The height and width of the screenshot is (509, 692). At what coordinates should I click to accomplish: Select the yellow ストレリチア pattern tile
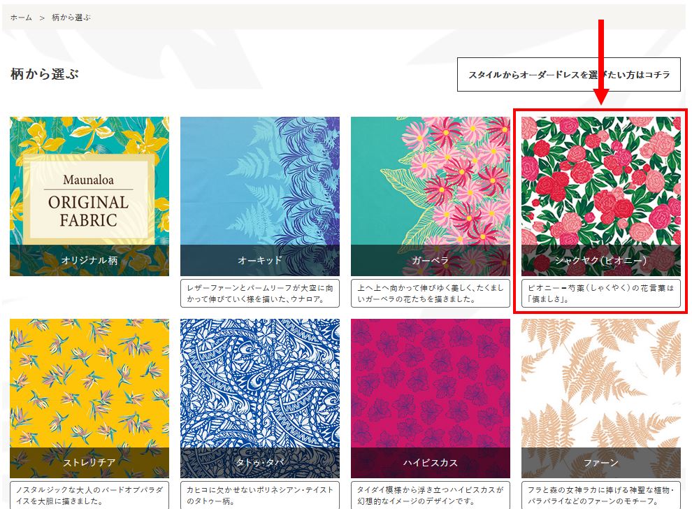(x=89, y=399)
